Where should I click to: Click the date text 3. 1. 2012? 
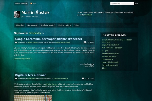pos(90,42)
